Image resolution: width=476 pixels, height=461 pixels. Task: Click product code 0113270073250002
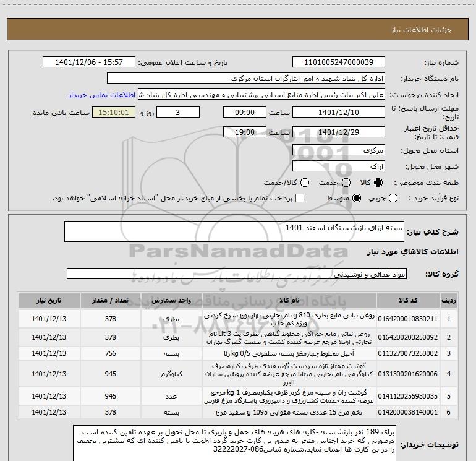tap(408, 353)
